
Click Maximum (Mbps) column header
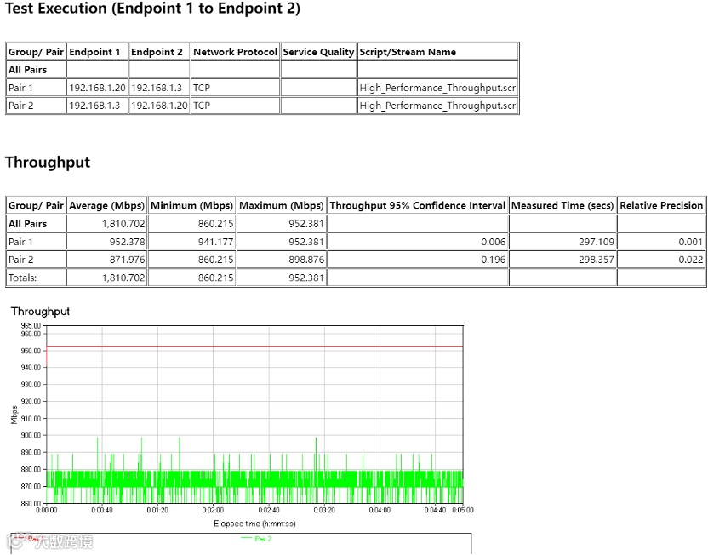tap(282, 205)
